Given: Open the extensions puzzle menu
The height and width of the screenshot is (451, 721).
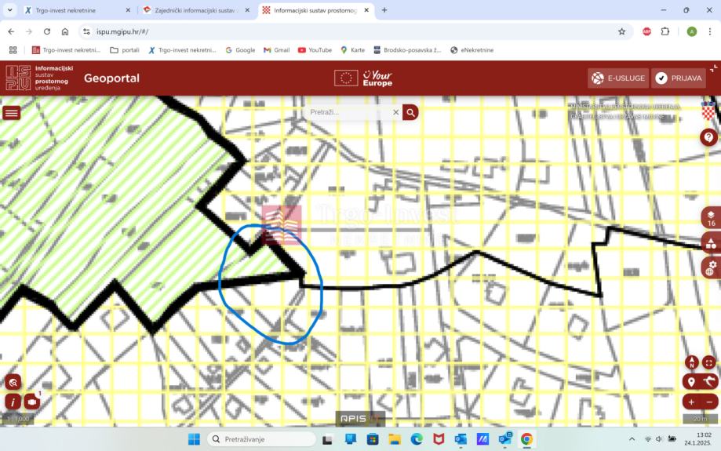Looking at the screenshot, I should coord(665,31).
